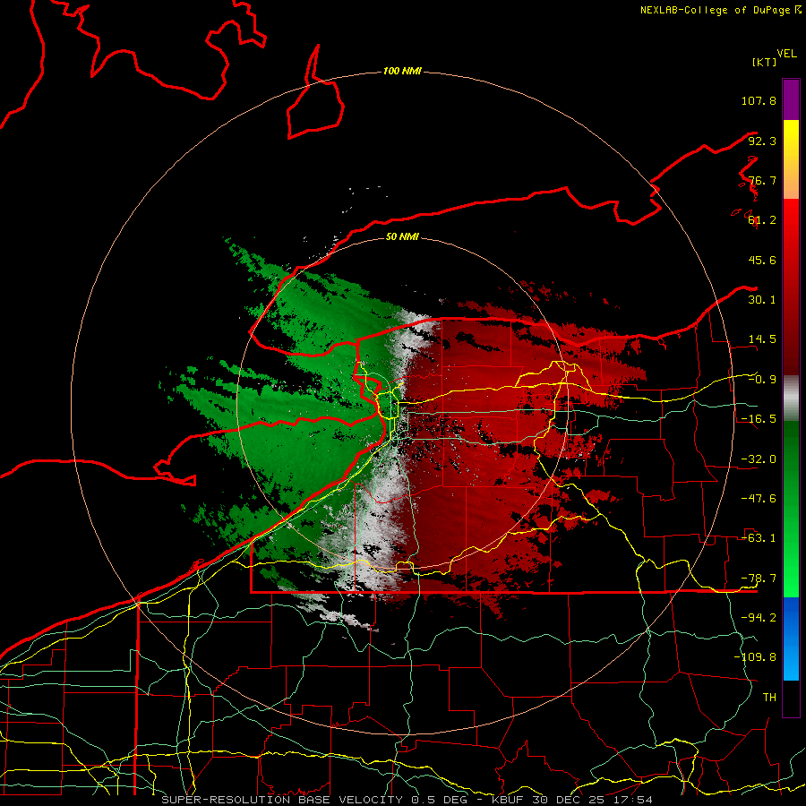Click the -32.0 velocity scale value
The width and height of the screenshot is (806, 806).
point(759,459)
